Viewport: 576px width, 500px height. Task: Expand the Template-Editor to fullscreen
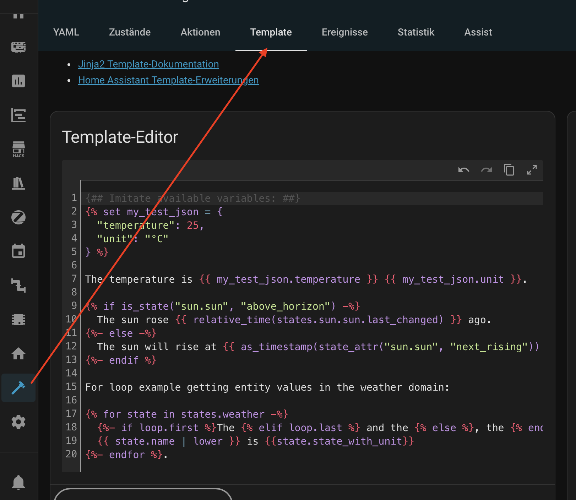point(532,170)
